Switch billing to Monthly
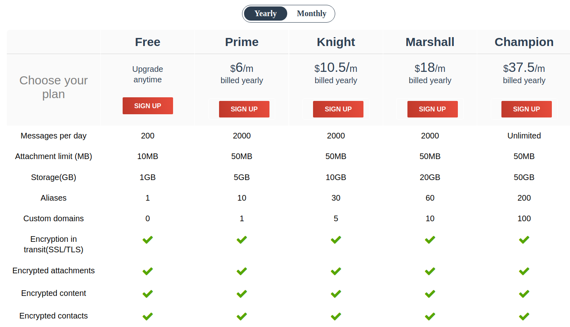Image resolution: width=570 pixels, height=327 pixels. click(311, 14)
